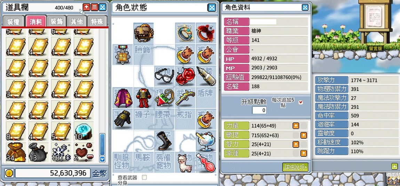Select the snowflake item stack of 181
The width and height of the screenshot is (400, 186).
61,152
